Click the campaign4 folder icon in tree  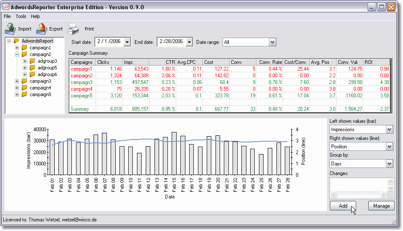[x=25, y=88]
